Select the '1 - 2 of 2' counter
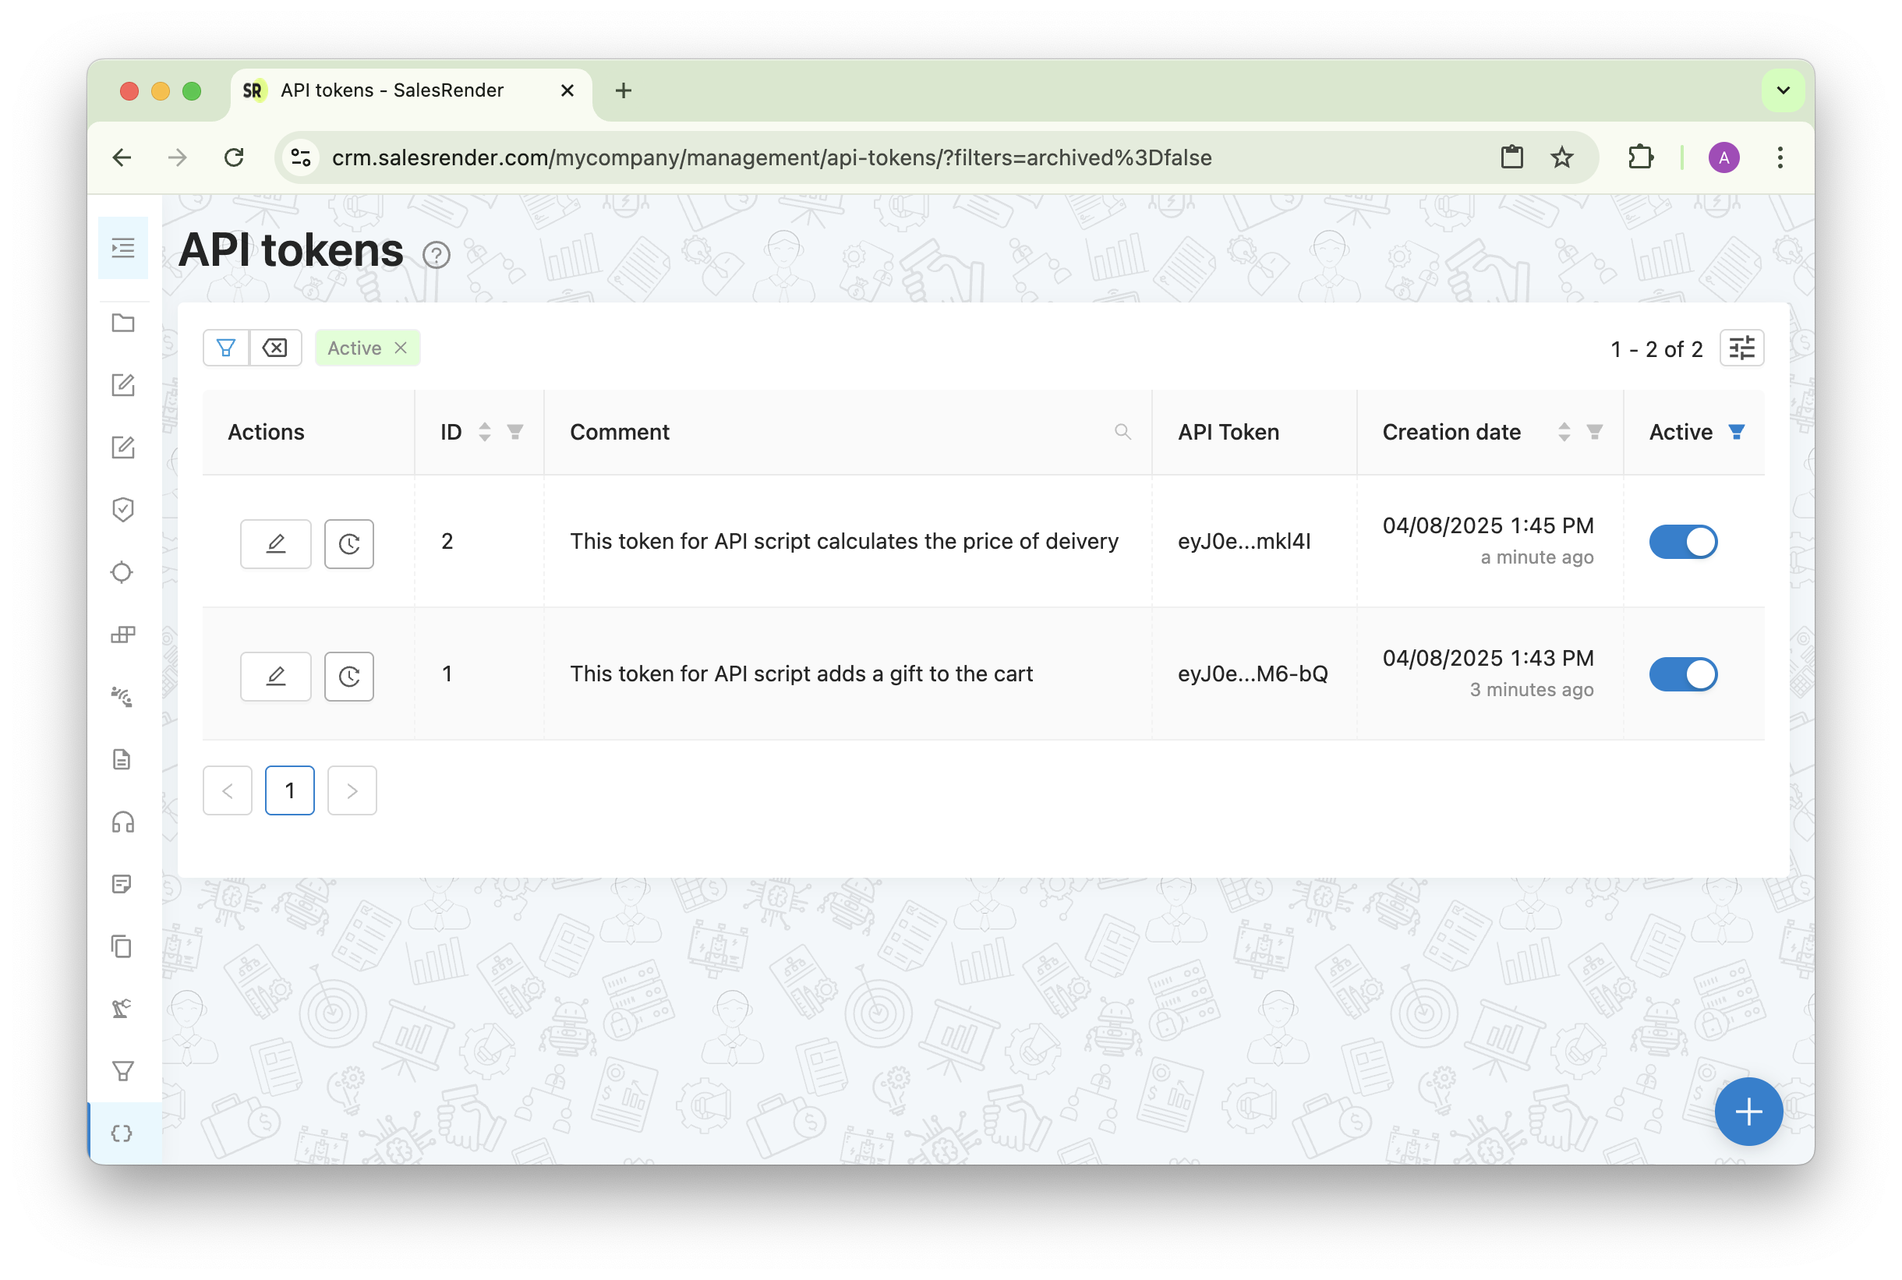The image size is (1902, 1280). (1656, 349)
